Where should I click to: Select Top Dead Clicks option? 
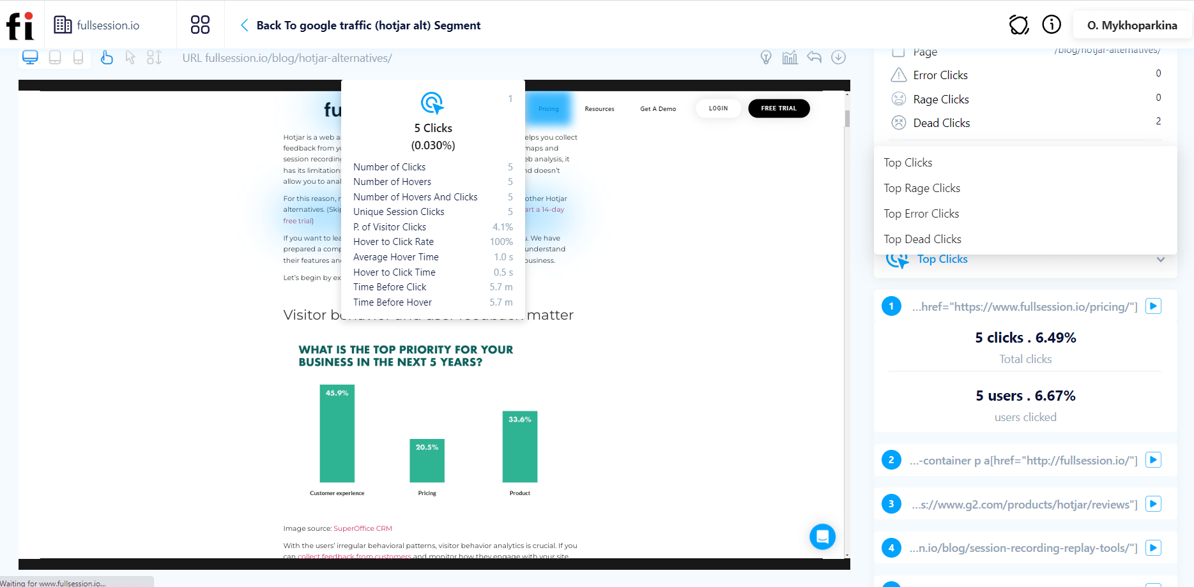pyautogui.click(x=1025, y=239)
